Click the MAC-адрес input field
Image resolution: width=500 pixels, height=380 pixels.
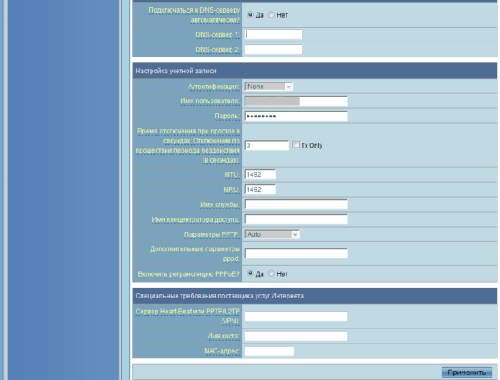click(x=269, y=351)
